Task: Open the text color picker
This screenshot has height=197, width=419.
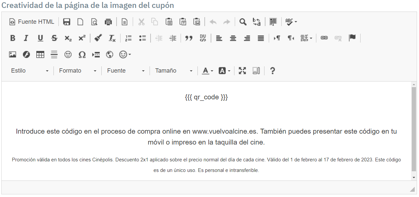Action: (208, 71)
